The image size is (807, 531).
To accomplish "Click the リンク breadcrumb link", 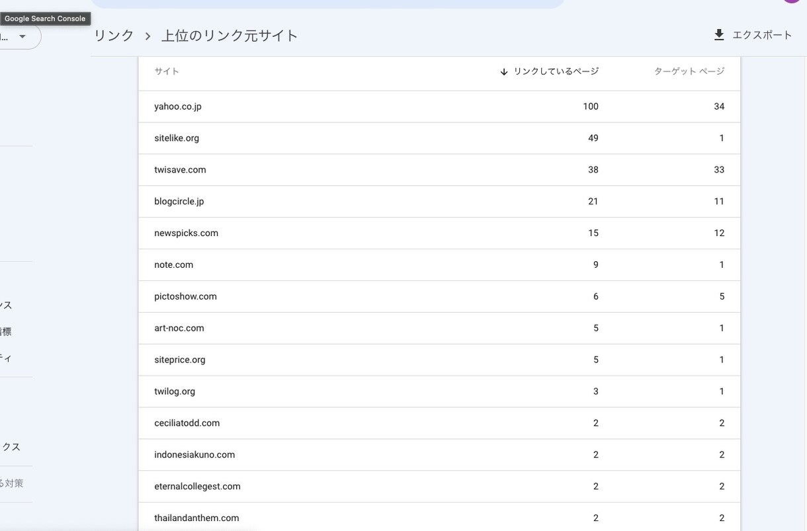I will 114,36.
